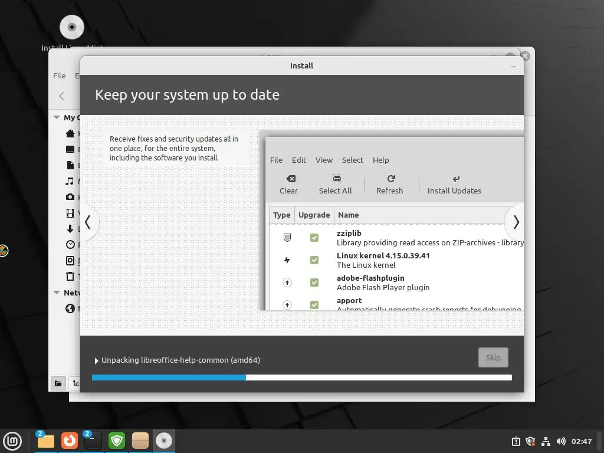
Task: Open the Terminal icon in taskbar
Action: click(93, 441)
